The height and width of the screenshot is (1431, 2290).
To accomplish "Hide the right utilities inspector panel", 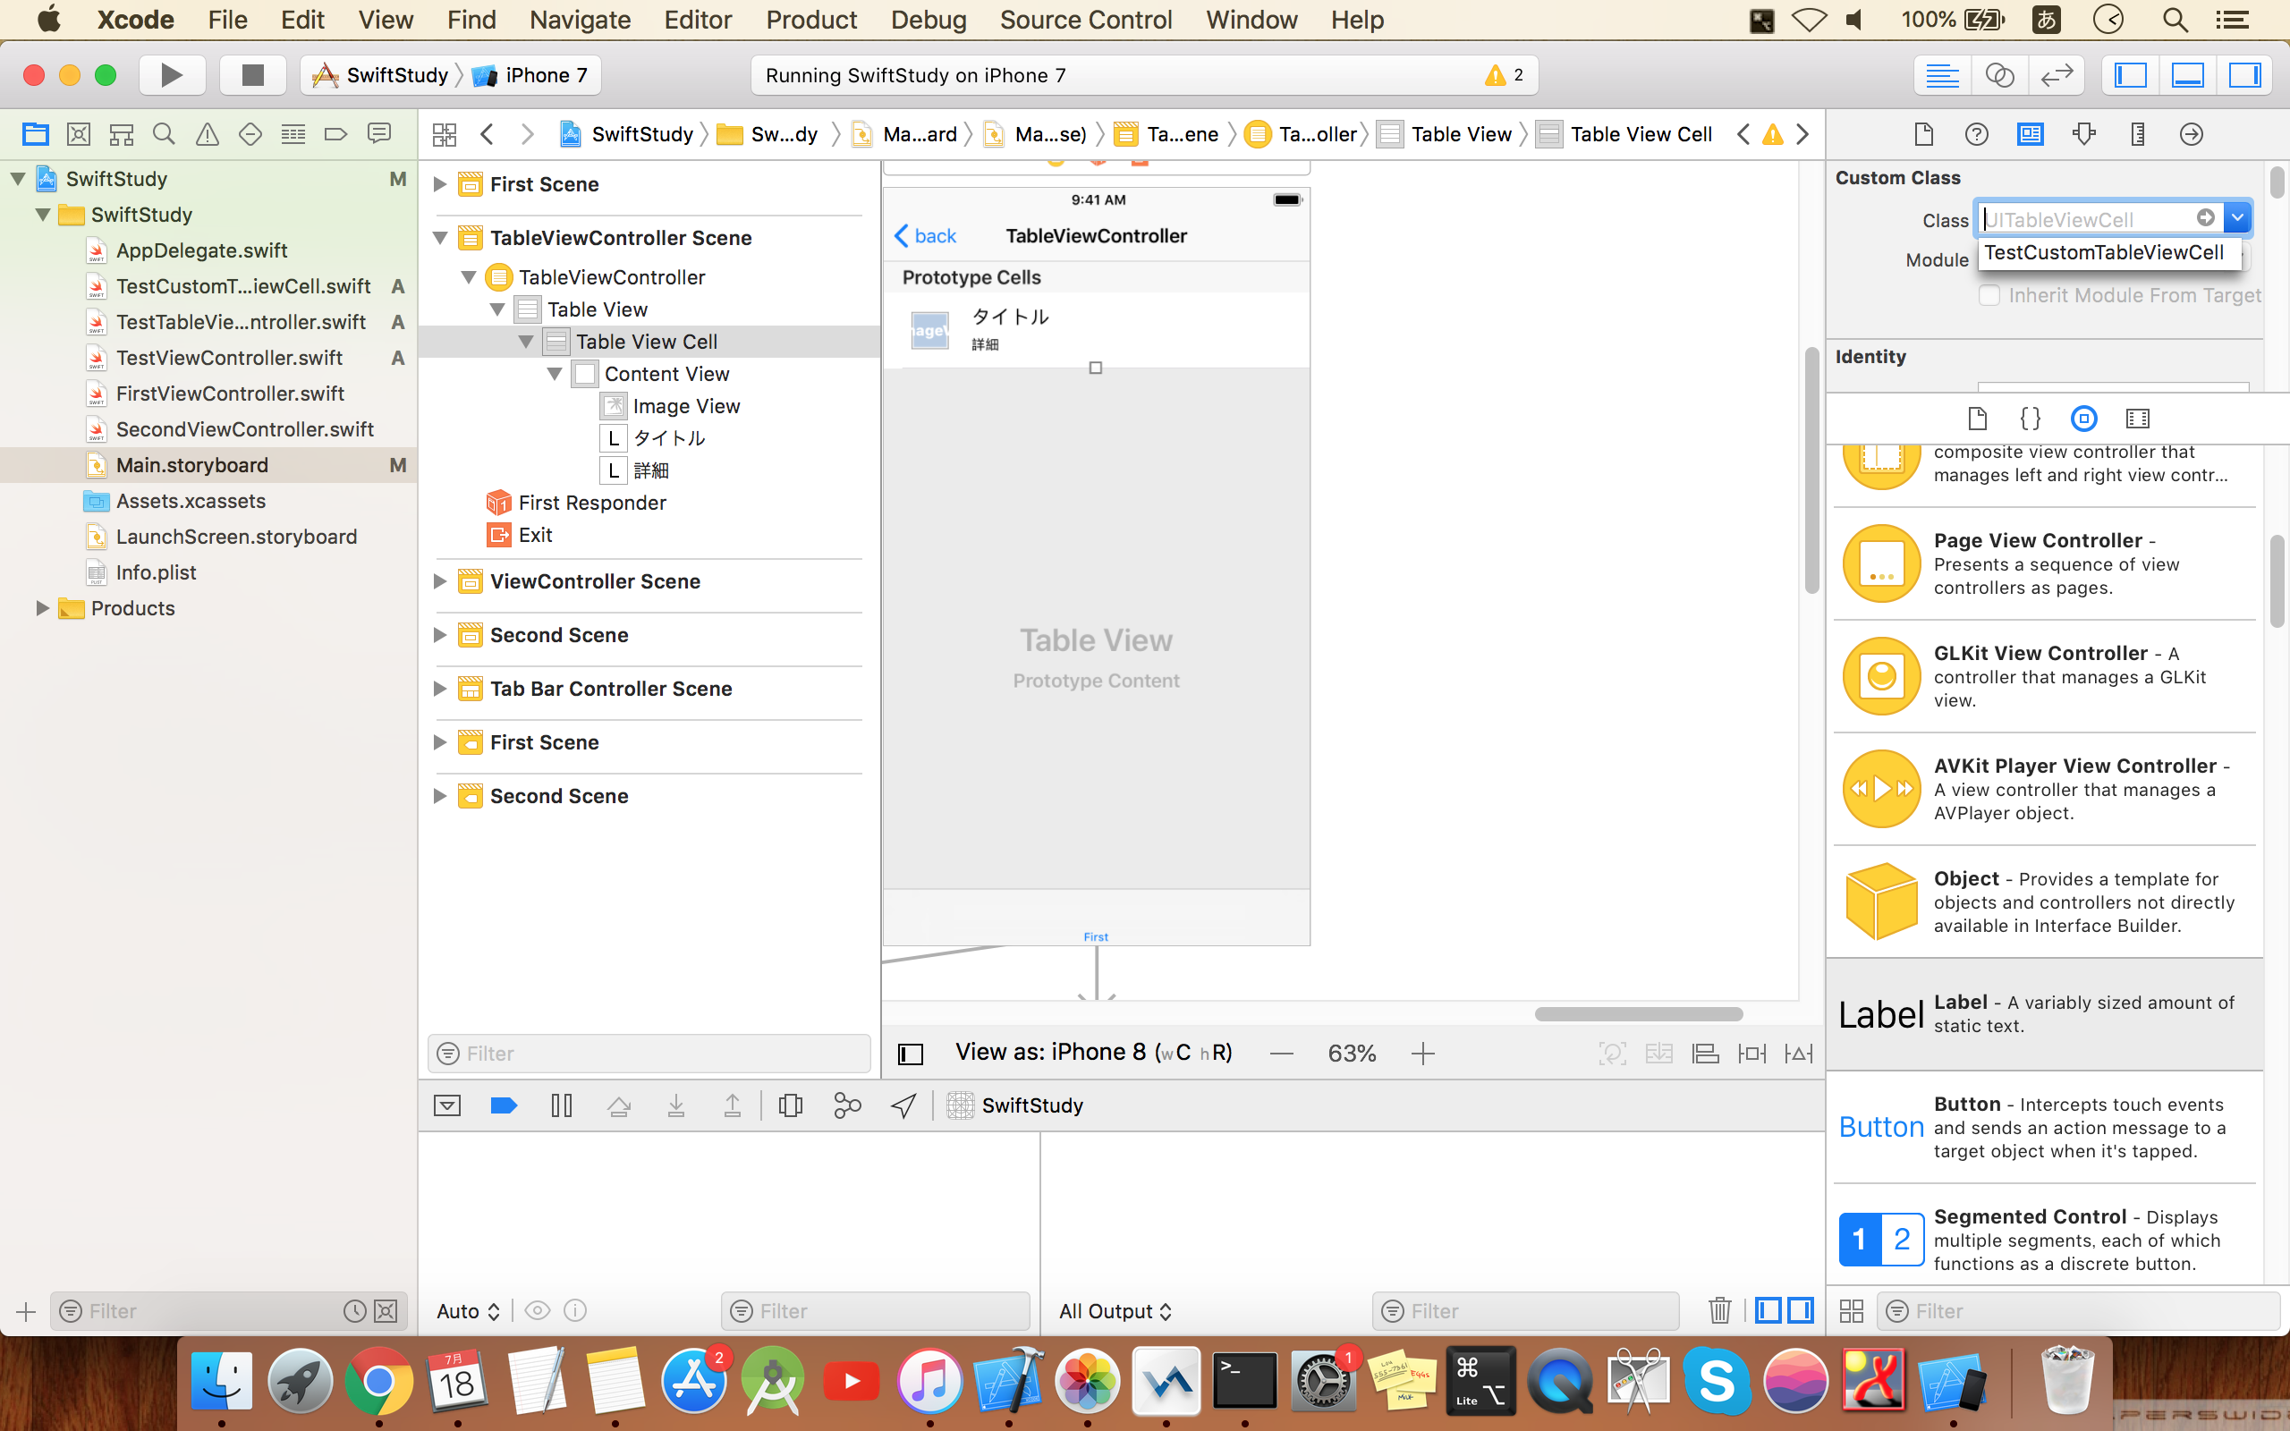I will (x=2245, y=75).
